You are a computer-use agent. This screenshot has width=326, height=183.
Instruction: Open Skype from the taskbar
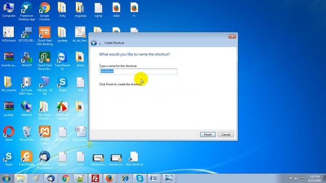tap(140, 178)
